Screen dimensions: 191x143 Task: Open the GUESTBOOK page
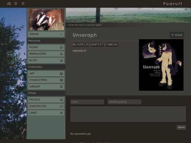point(46,106)
